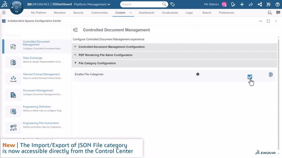Open the Legal tab

pos(189,13)
